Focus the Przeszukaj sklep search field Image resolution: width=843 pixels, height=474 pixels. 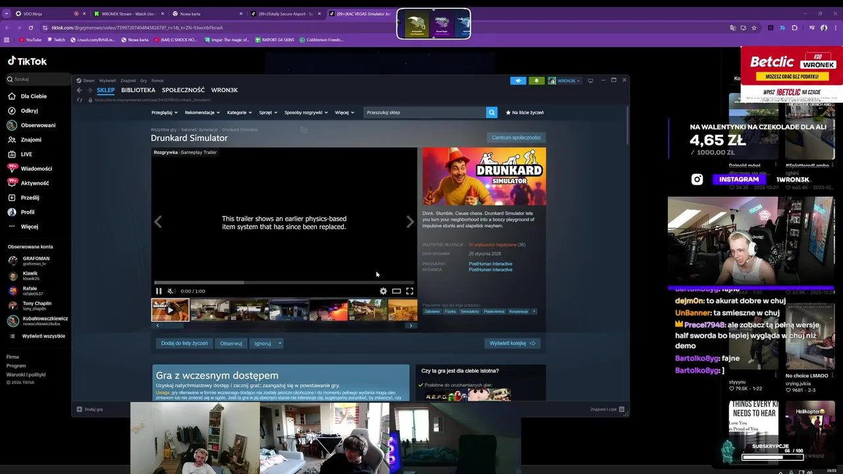coord(425,113)
